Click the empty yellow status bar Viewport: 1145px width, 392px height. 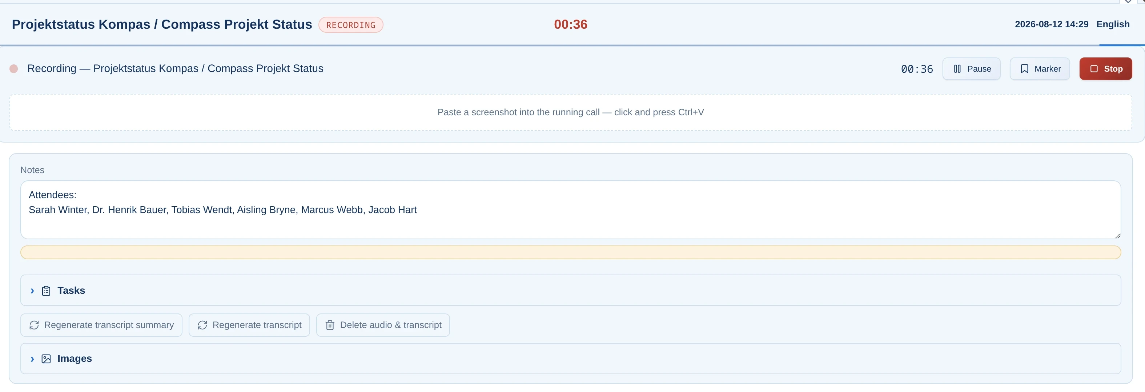point(571,252)
